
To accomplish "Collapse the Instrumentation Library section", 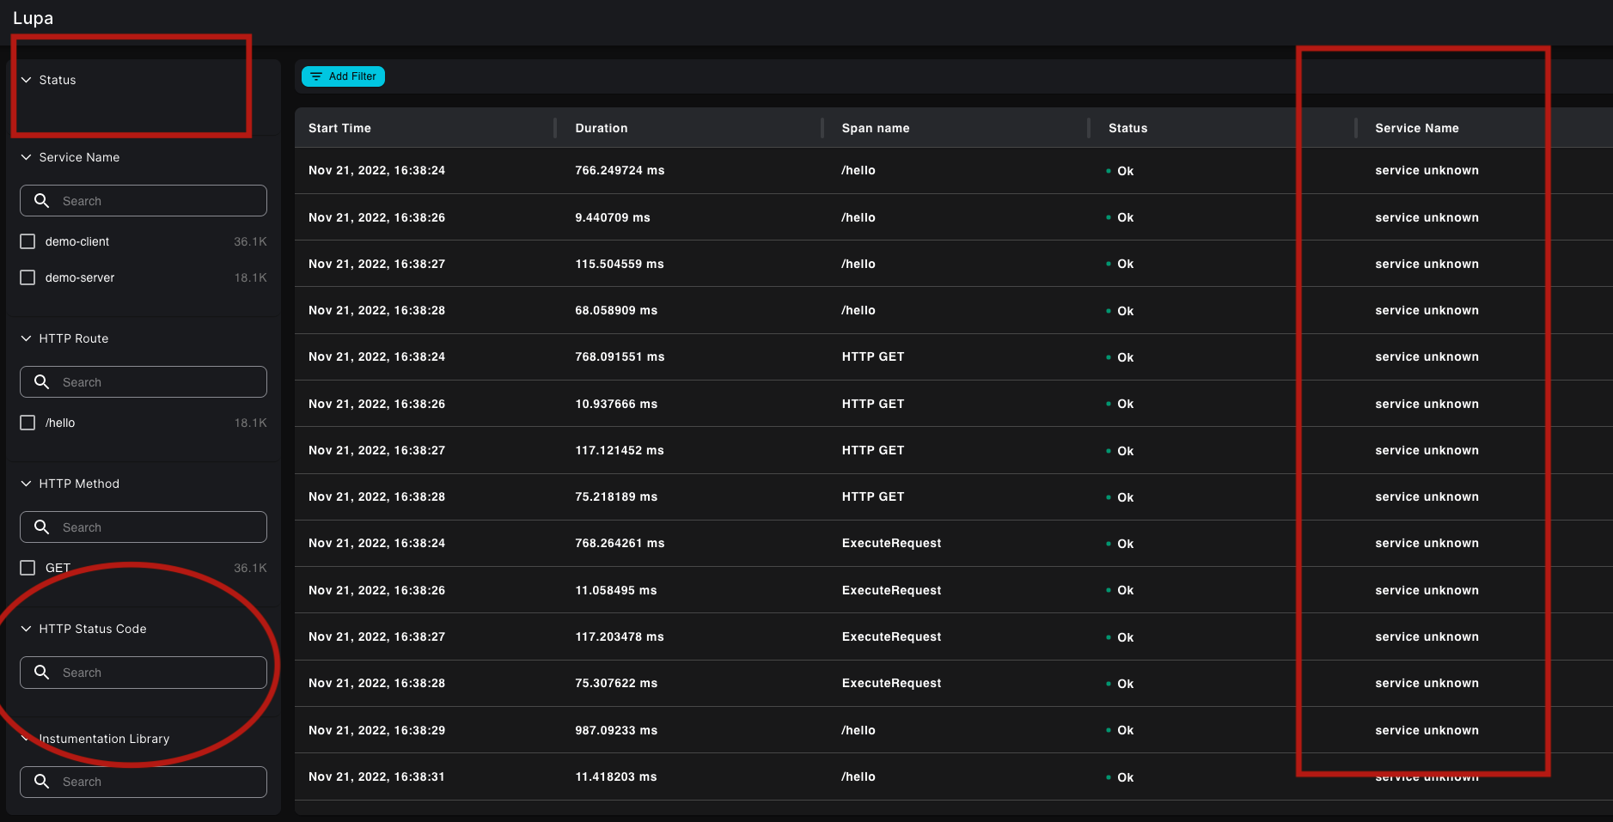I will 25,739.
